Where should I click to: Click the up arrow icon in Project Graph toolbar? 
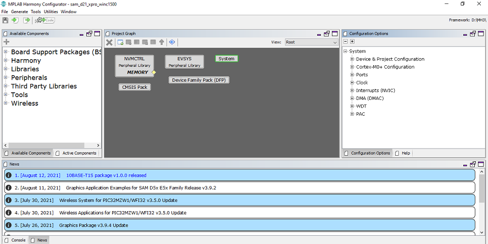tap(162, 42)
